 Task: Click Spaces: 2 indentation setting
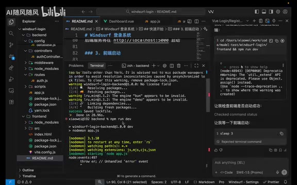[159, 182]
